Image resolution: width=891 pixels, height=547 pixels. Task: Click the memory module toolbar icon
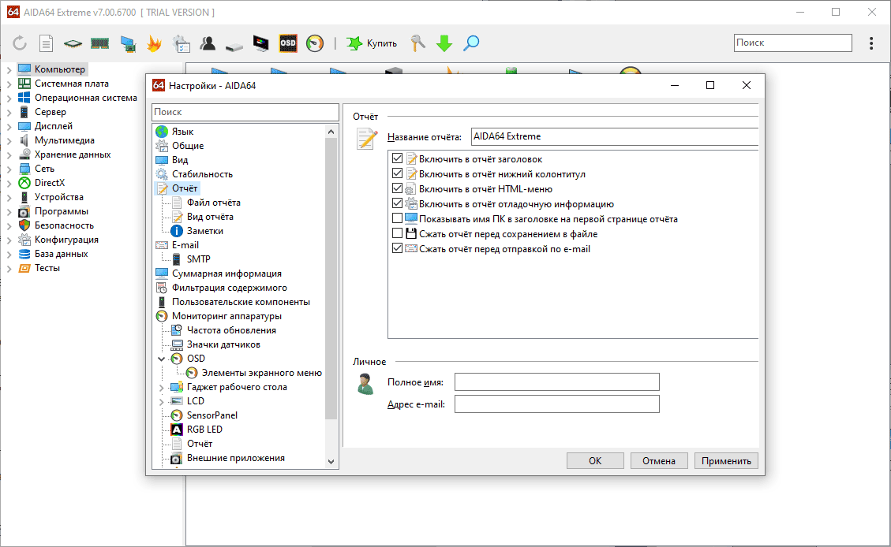pyautogui.click(x=99, y=43)
